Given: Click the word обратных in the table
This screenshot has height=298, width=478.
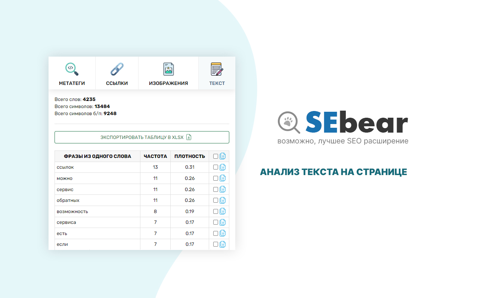Looking at the screenshot, I should (68, 200).
